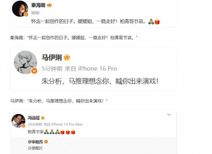The width and height of the screenshot is (212, 154).
Task: Click the praying hands emoji in 秦海璐's post
Action: click(x=151, y=22)
